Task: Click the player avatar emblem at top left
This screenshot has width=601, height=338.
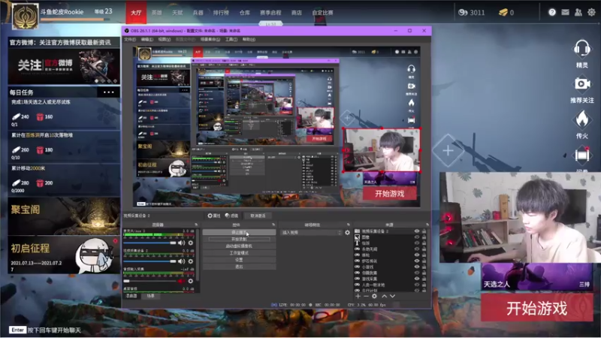Action: point(26,16)
